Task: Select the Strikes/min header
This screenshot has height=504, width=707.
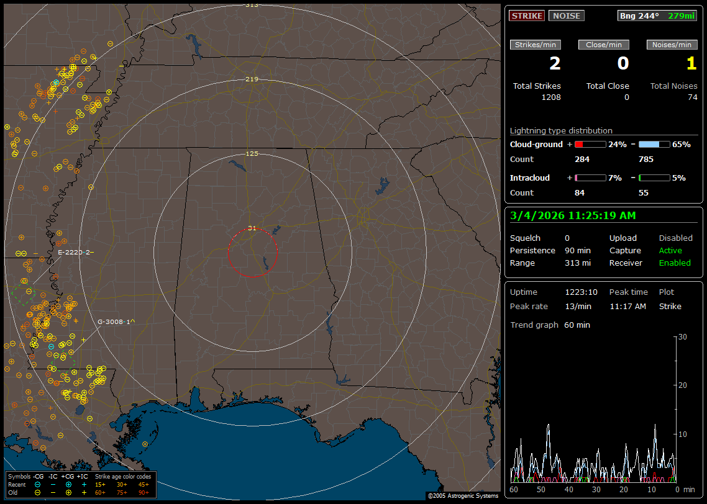Action: pos(536,45)
